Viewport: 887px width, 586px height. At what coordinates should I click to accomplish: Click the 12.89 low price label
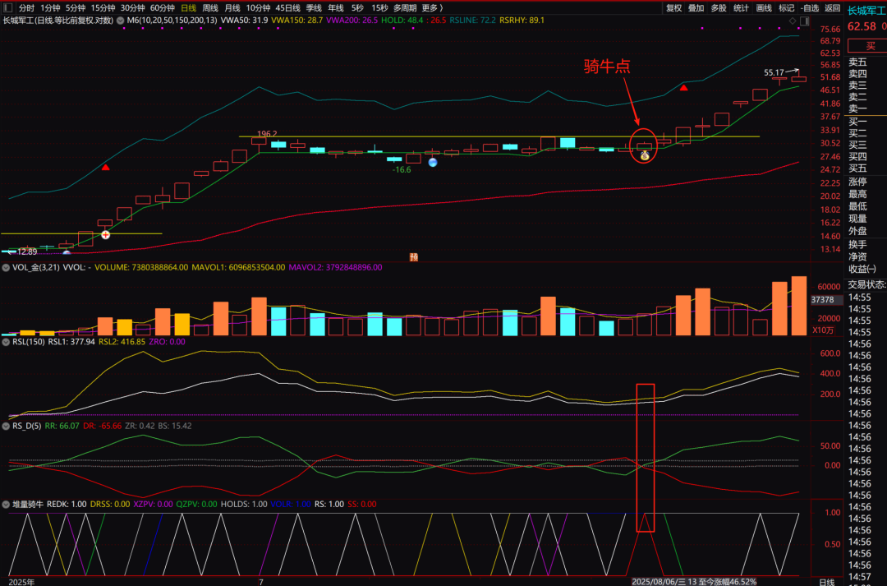pos(27,252)
